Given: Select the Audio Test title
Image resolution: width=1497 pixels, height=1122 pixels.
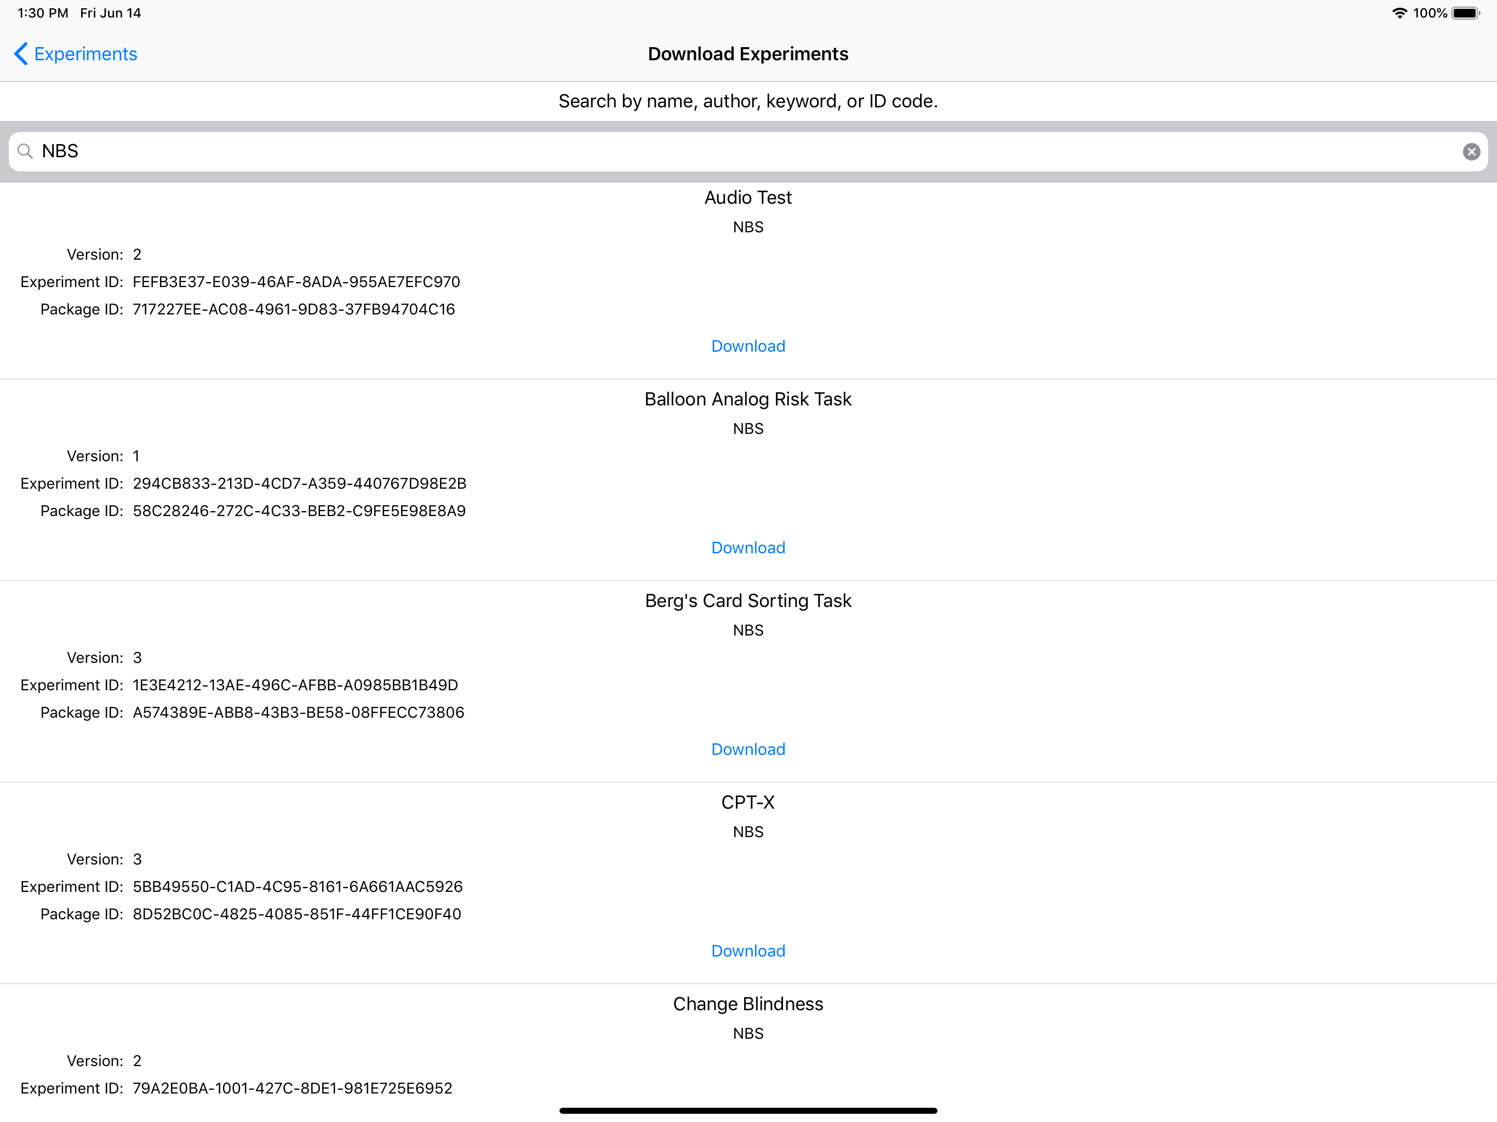Looking at the screenshot, I should pyautogui.click(x=748, y=198).
